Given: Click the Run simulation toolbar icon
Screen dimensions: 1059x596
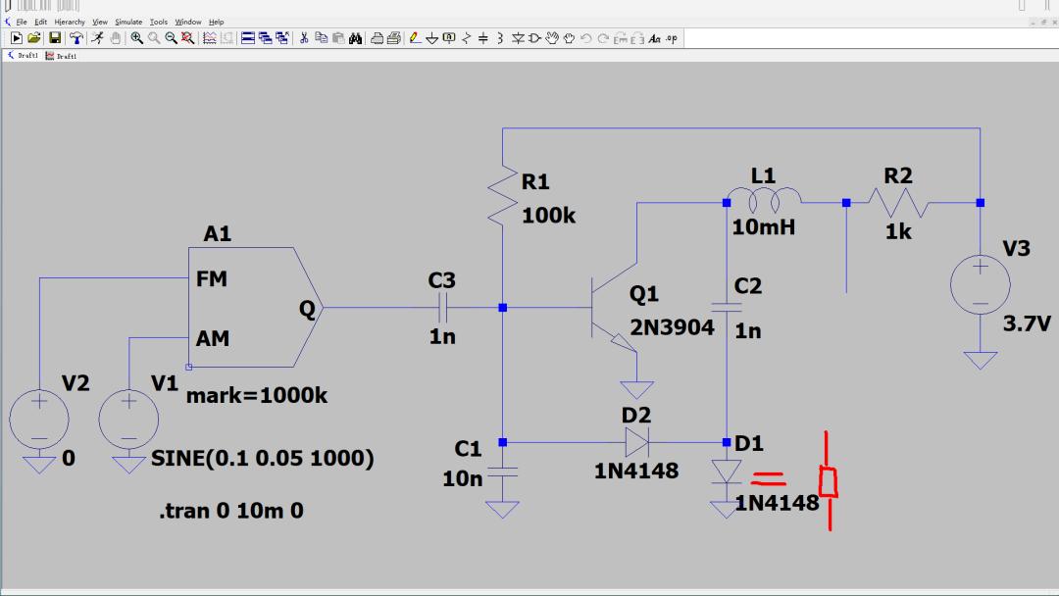Looking at the screenshot, I should [16, 38].
